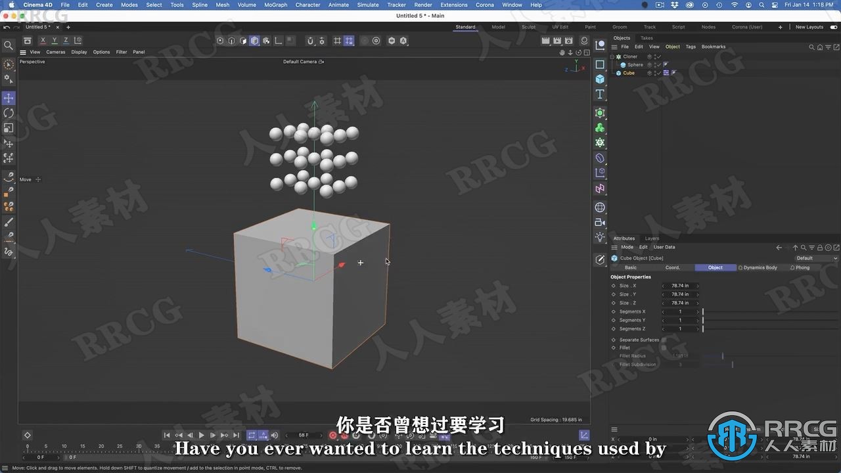The height and width of the screenshot is (473, 841).
Task: Increase Size X with right arrow
Action: pyautogui.click(x=698, y=286)
